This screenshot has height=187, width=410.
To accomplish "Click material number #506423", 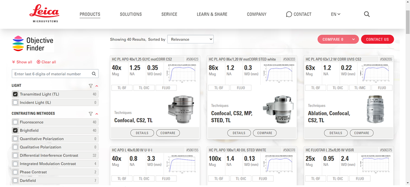I will click(192, 59).
